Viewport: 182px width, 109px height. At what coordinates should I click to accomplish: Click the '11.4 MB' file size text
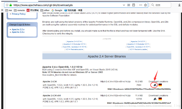click(x=139, y=96)
